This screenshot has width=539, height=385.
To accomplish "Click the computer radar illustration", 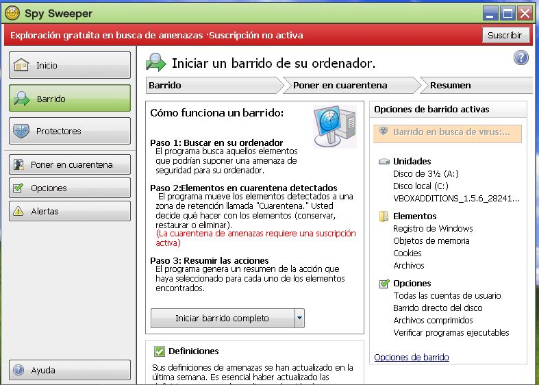I will 335,127.
